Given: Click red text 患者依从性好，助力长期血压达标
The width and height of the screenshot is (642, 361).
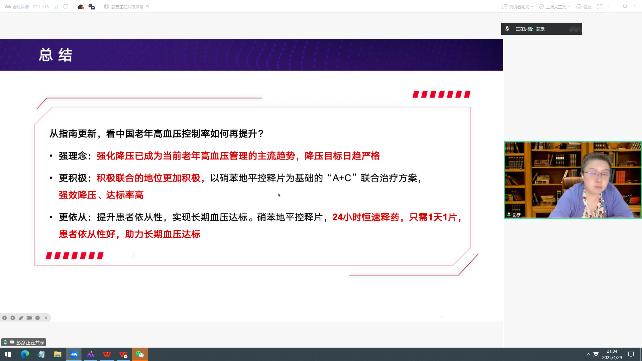Looking at the screenshot, I should click(x=130, y=234).
